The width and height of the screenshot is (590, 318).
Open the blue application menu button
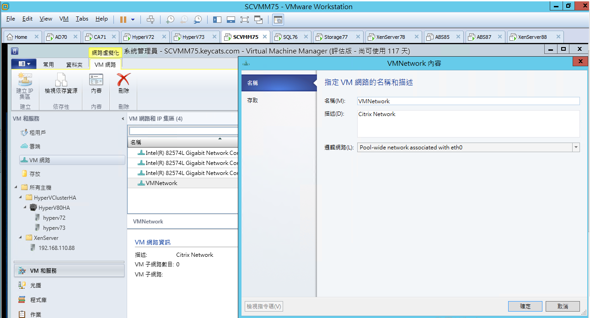[x=24, y=64]
